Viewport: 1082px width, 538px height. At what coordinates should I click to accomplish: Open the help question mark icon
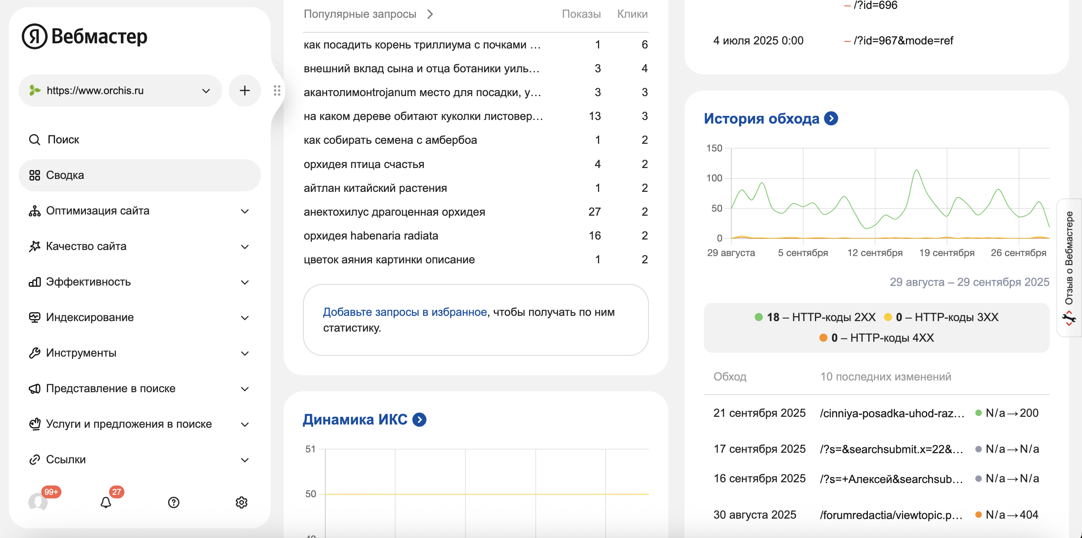coord(173,502)
